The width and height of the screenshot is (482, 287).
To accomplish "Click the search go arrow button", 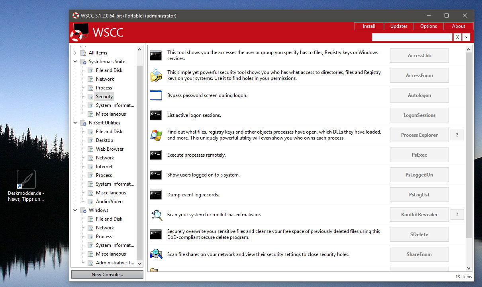I will (x=466, y=37).
